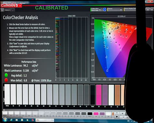The width and height of the screenshot is (154, 123).
Task: Click the pink thumbnail in the bottom patch strip
Action: click(96, 115)
